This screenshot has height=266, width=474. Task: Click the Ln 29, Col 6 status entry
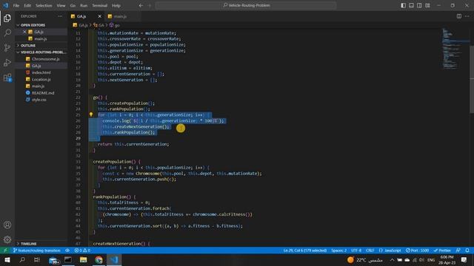coord(305,250)
